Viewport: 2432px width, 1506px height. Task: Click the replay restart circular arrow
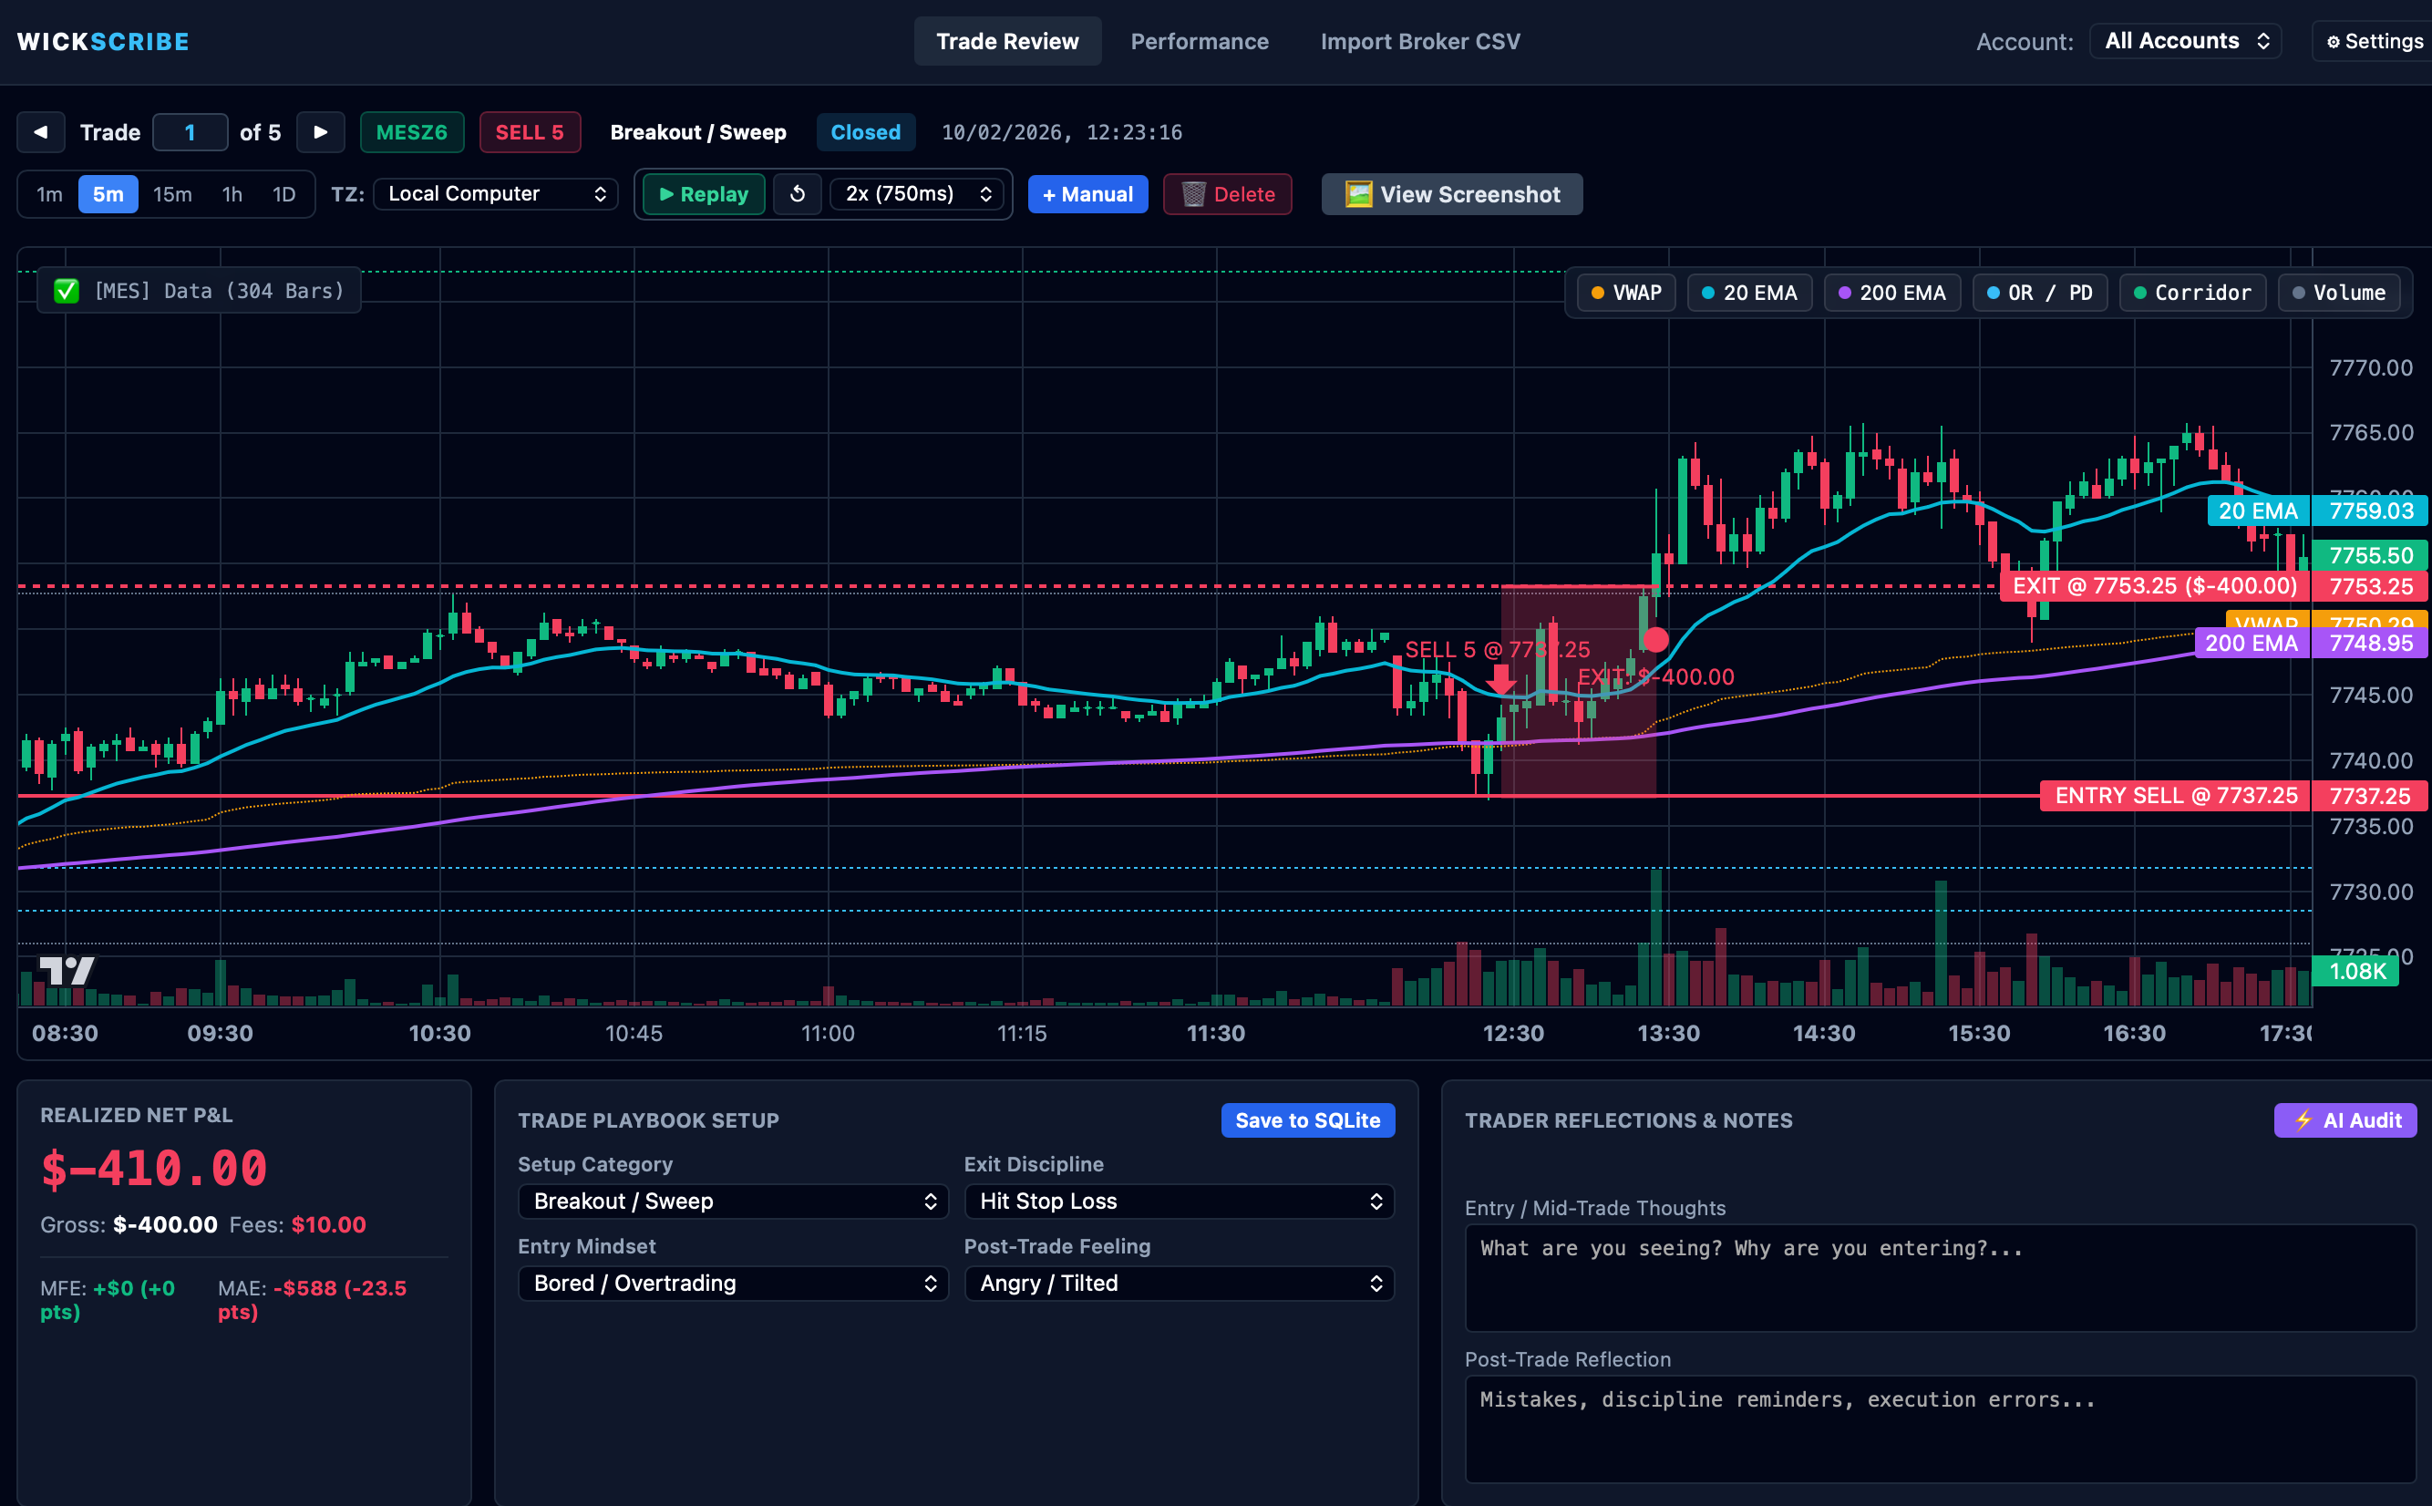pyautogui.click(x=797, y=194)
